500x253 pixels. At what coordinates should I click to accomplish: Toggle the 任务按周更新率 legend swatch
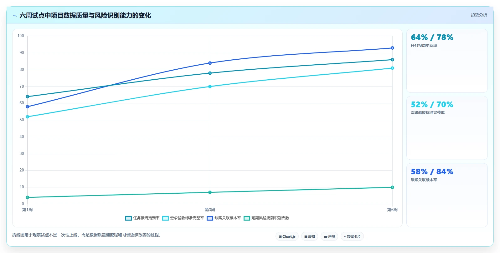pyautogui.click(x=128, y=218)
